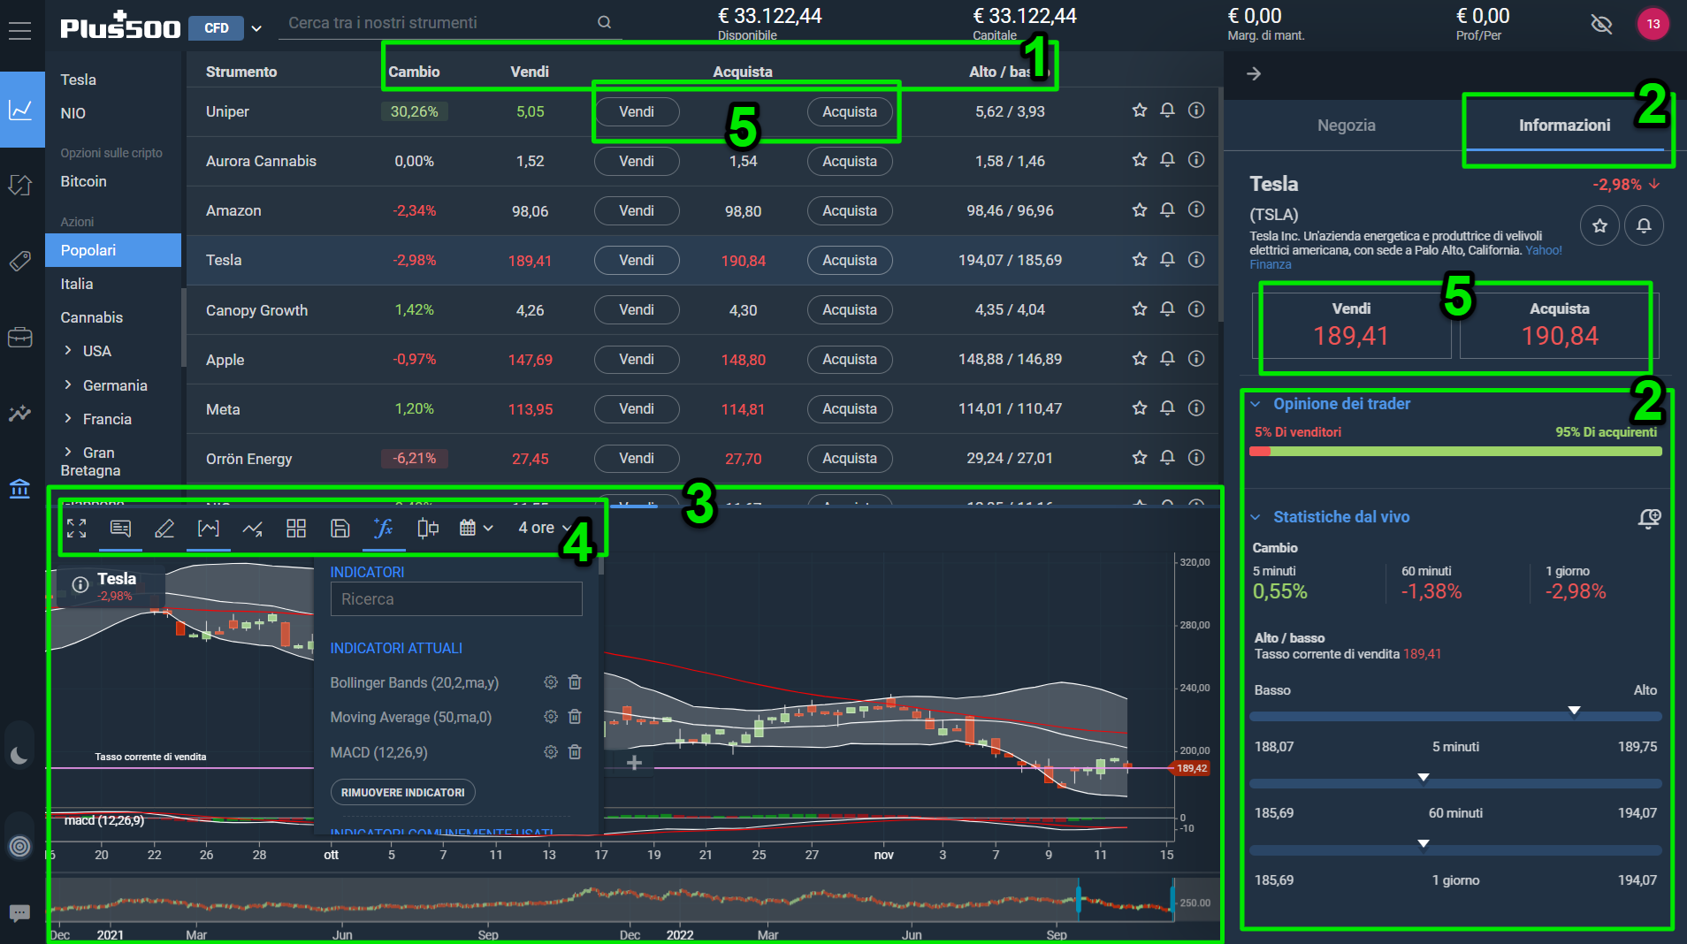The height and width of the screenshot is (944, 1687).
Task: Collapse the Opinione dei trader section
Action: point(1255,404)
